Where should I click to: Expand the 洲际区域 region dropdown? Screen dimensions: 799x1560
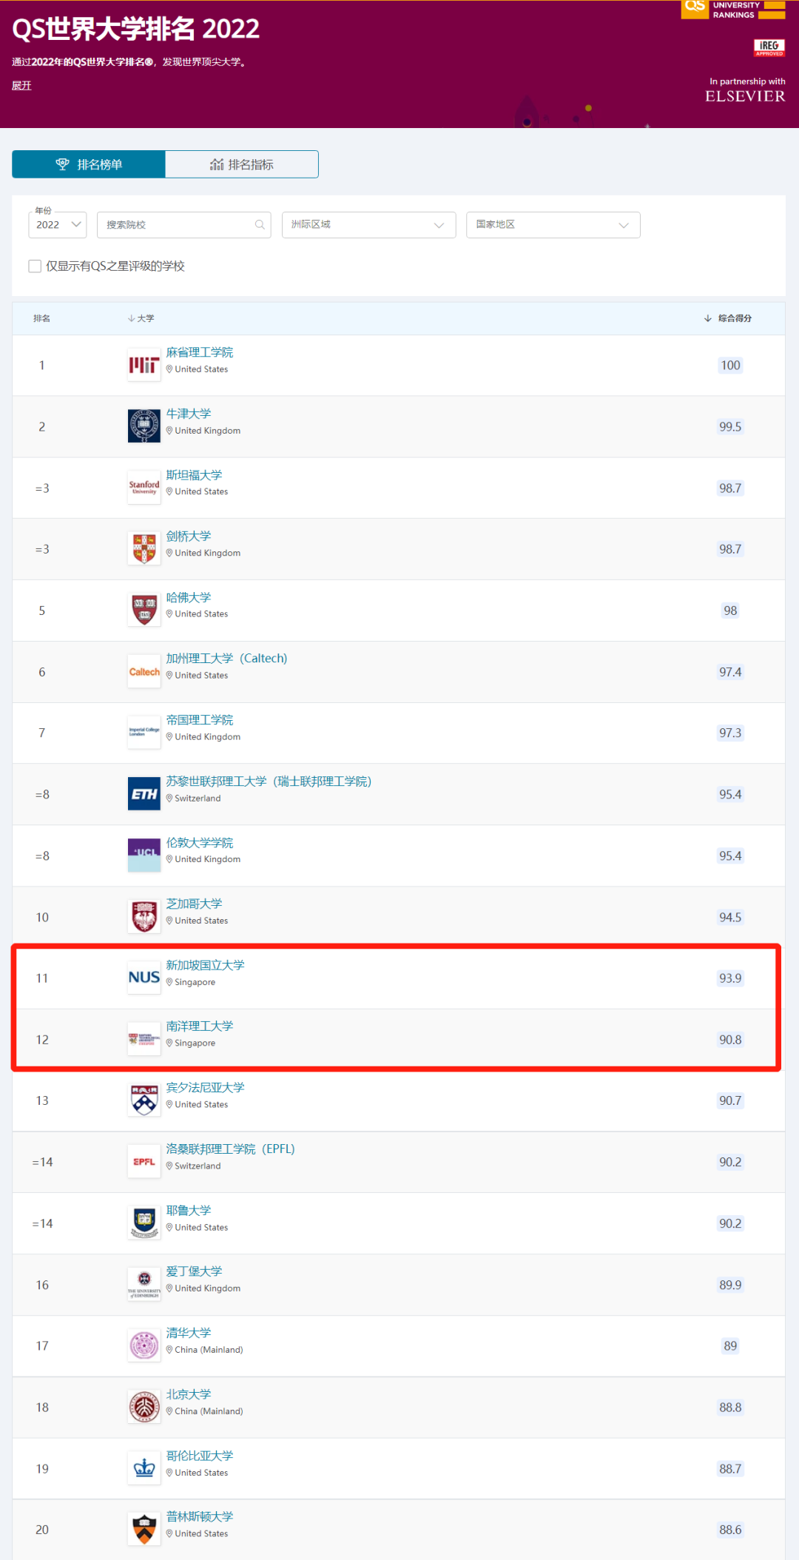tap(368, 225)
